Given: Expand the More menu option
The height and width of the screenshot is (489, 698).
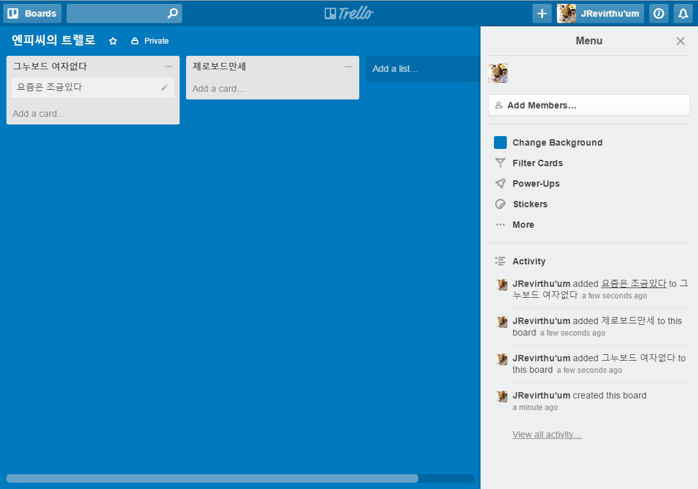Looking at the screenshot, I should [523, 225].
